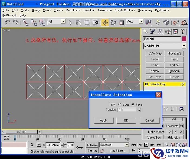Open key filter Selected dropdown
190x159 pixels.
click(126, 145)
